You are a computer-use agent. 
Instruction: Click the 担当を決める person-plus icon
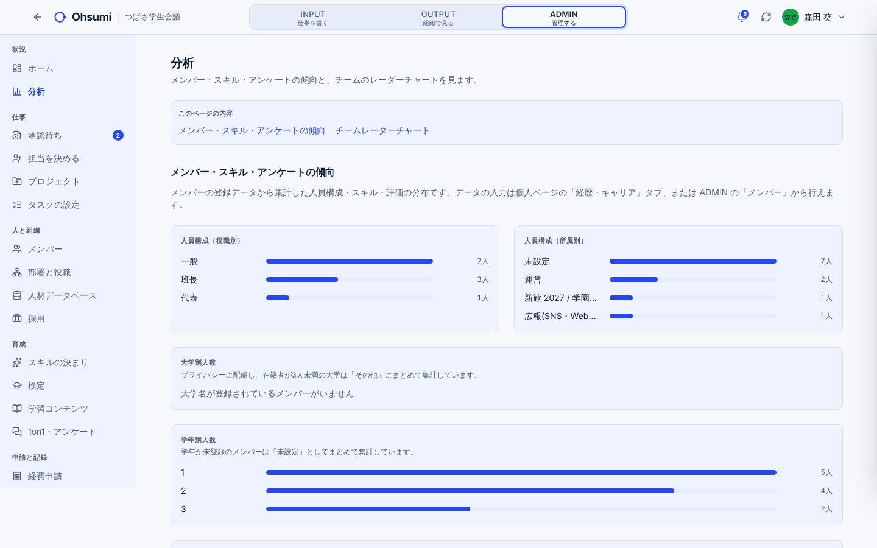coord(17,158)
